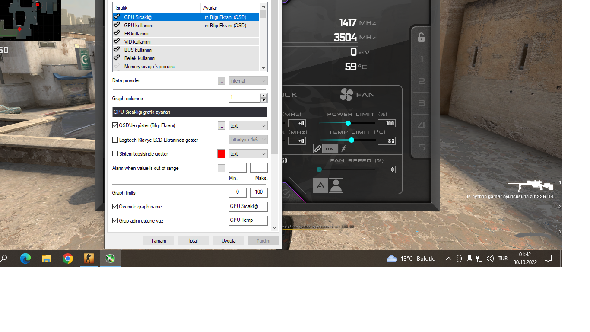Click the lightning bolt priority icon
This screenshot has width=590, height=332.
[x=343, y=149]
